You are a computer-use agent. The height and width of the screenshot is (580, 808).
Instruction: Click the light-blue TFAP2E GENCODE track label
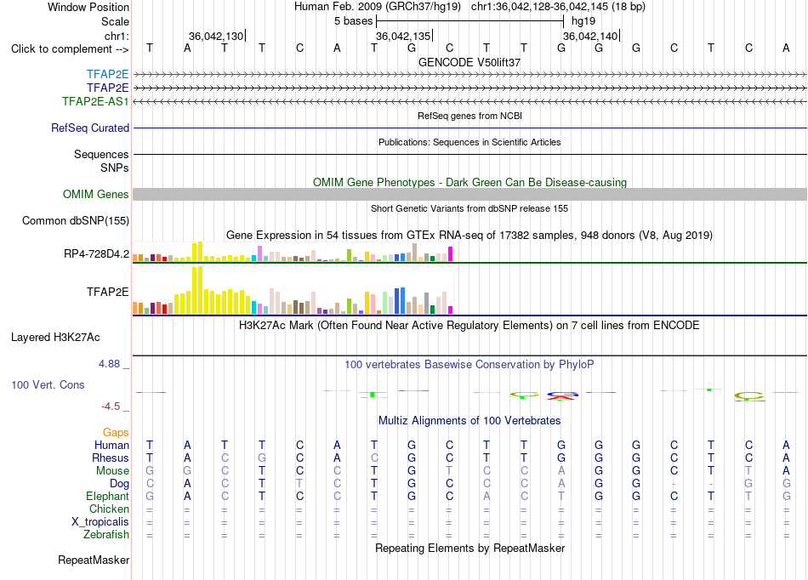pos(108,74)
